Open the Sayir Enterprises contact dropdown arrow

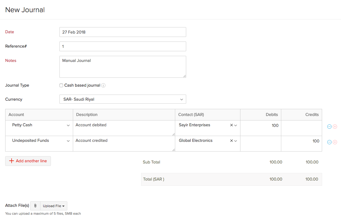pos(236,125)
